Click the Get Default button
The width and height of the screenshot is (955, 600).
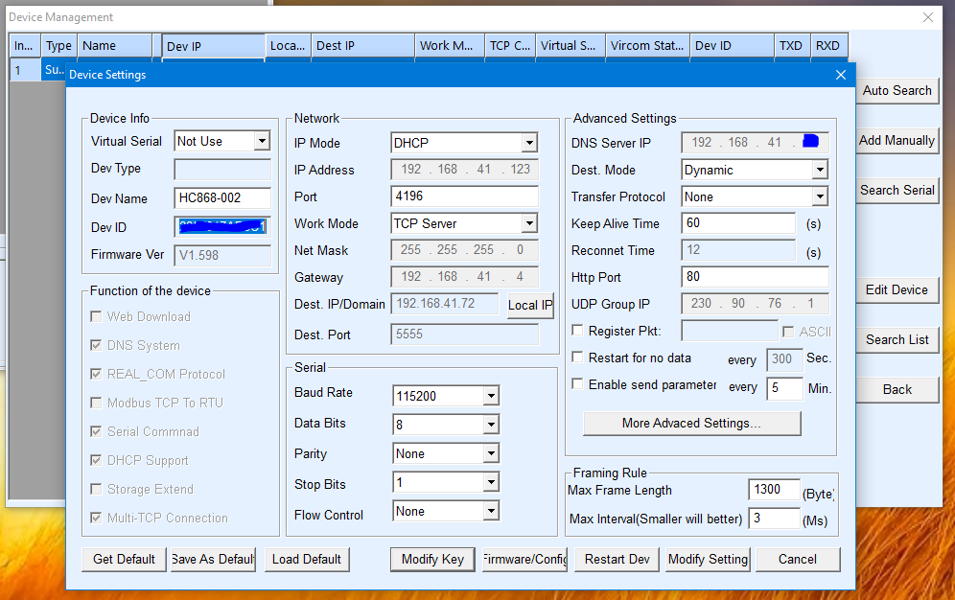(124, 560)
